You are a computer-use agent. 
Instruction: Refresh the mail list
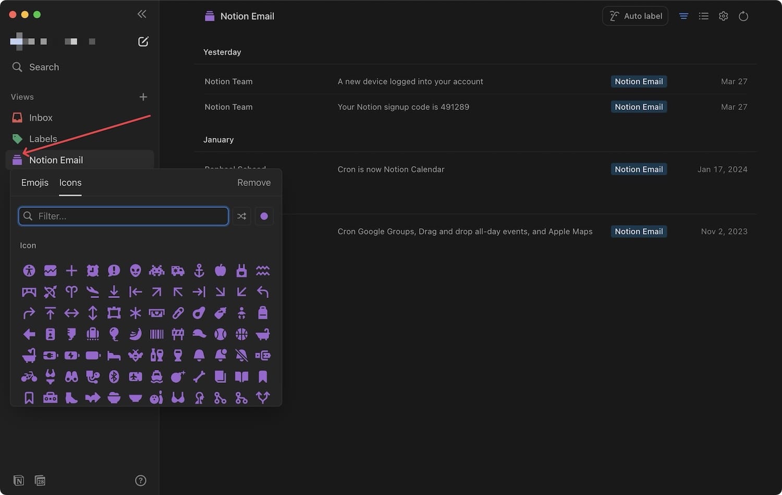(x=743, y=16)
